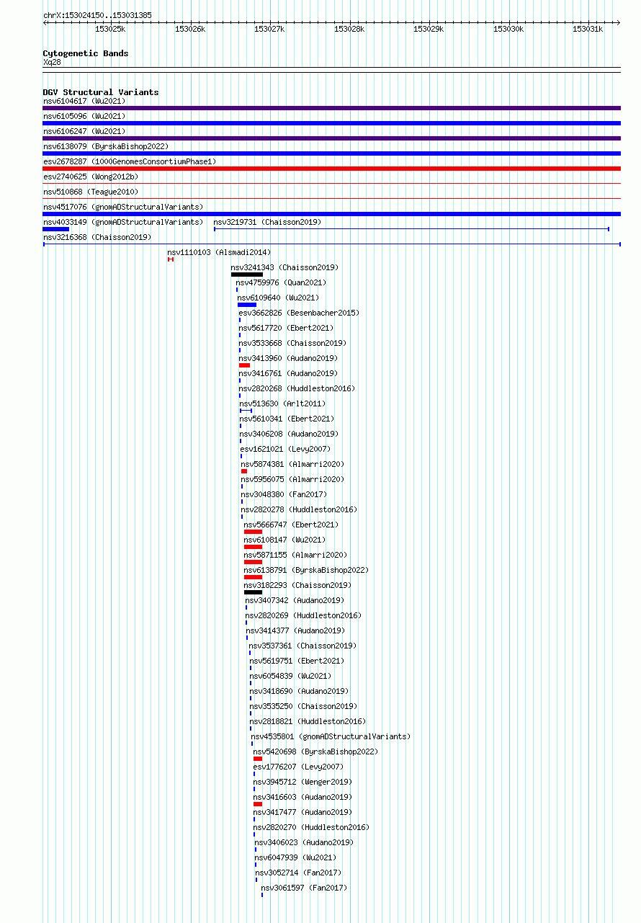This screenshot has width=641, height=923.
Task: Open variant nsv6054839 (Wu2021)
Action: (x=291, y=676)
